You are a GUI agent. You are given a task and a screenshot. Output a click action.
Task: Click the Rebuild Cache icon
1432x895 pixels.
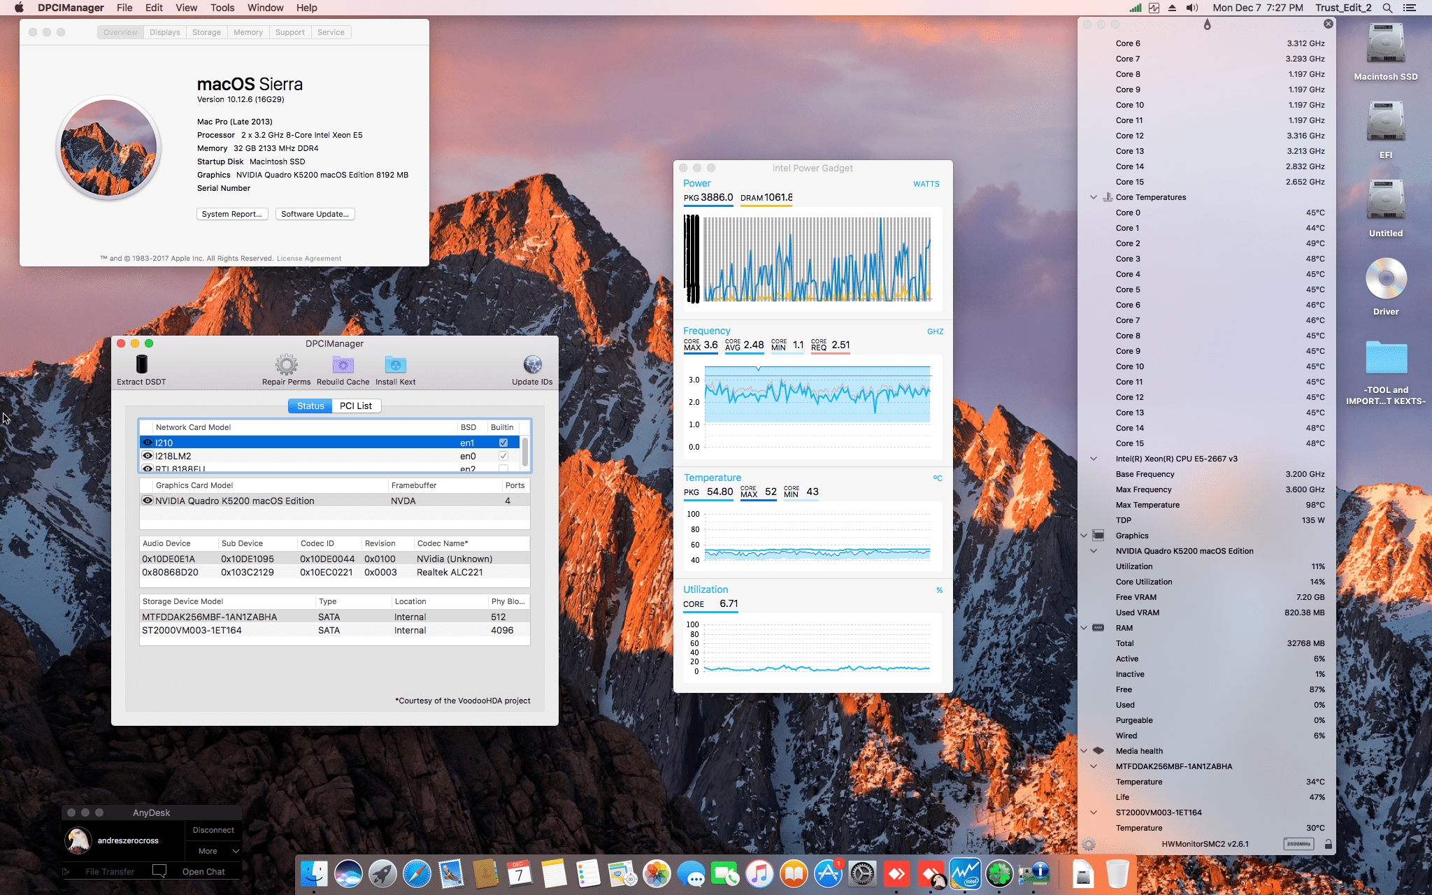coord(343,364)
